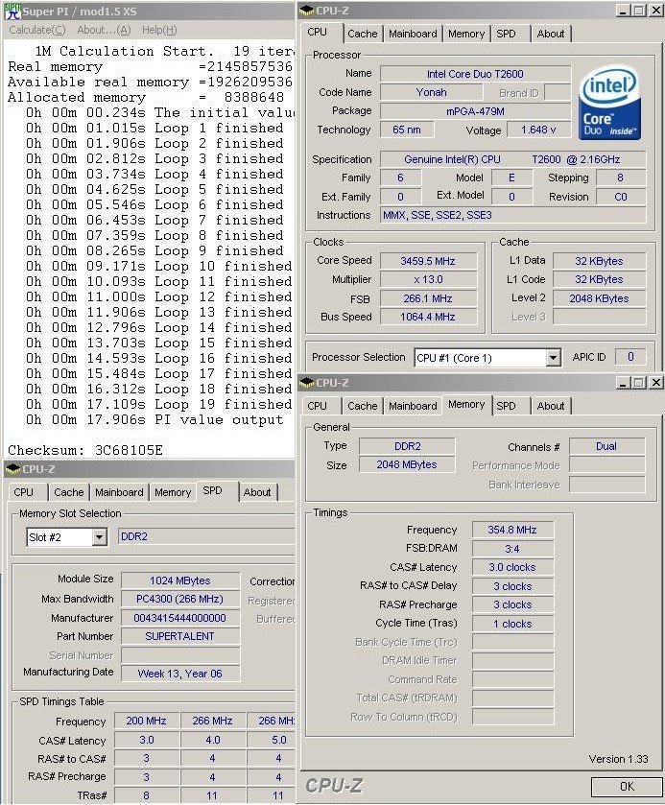Click the PI value output line
Viewport: 665px width, 805px height.
[154, 420]
